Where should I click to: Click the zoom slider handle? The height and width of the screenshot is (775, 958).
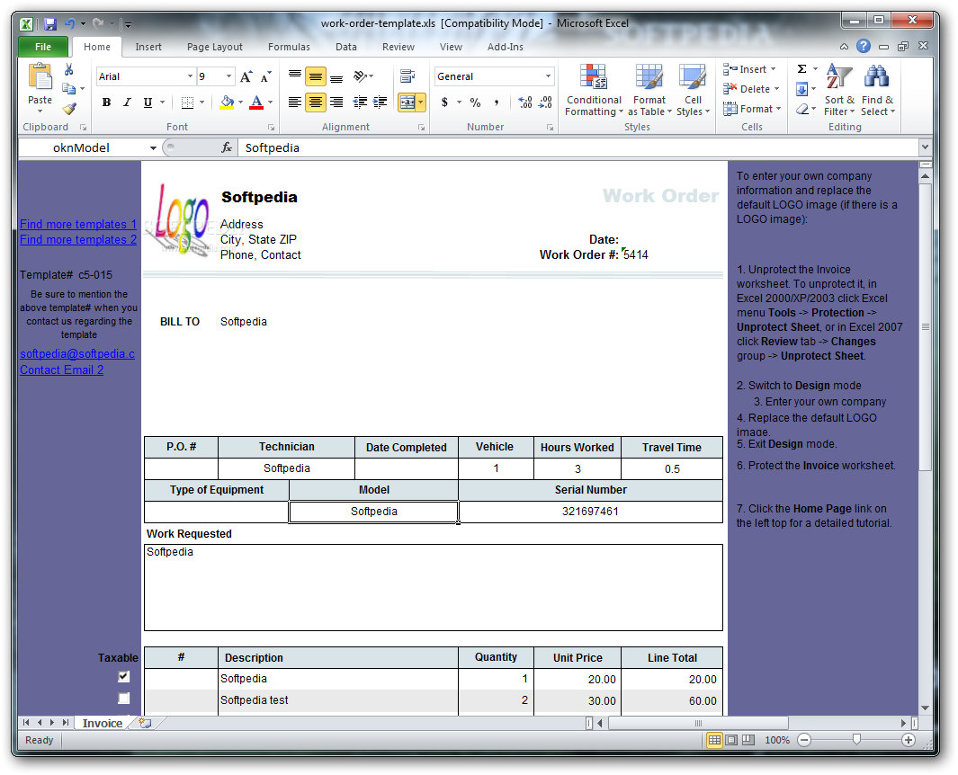point(856,740)
